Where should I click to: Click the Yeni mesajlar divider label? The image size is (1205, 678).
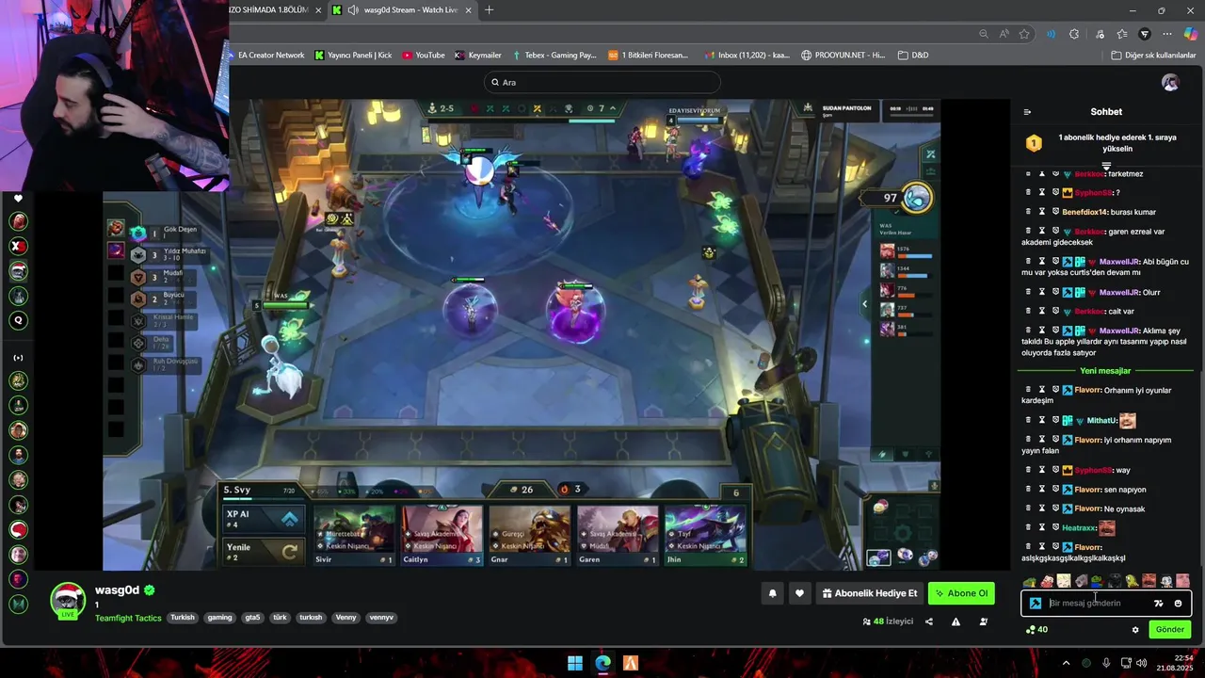pyautogui.click(x=1105, y=371)
